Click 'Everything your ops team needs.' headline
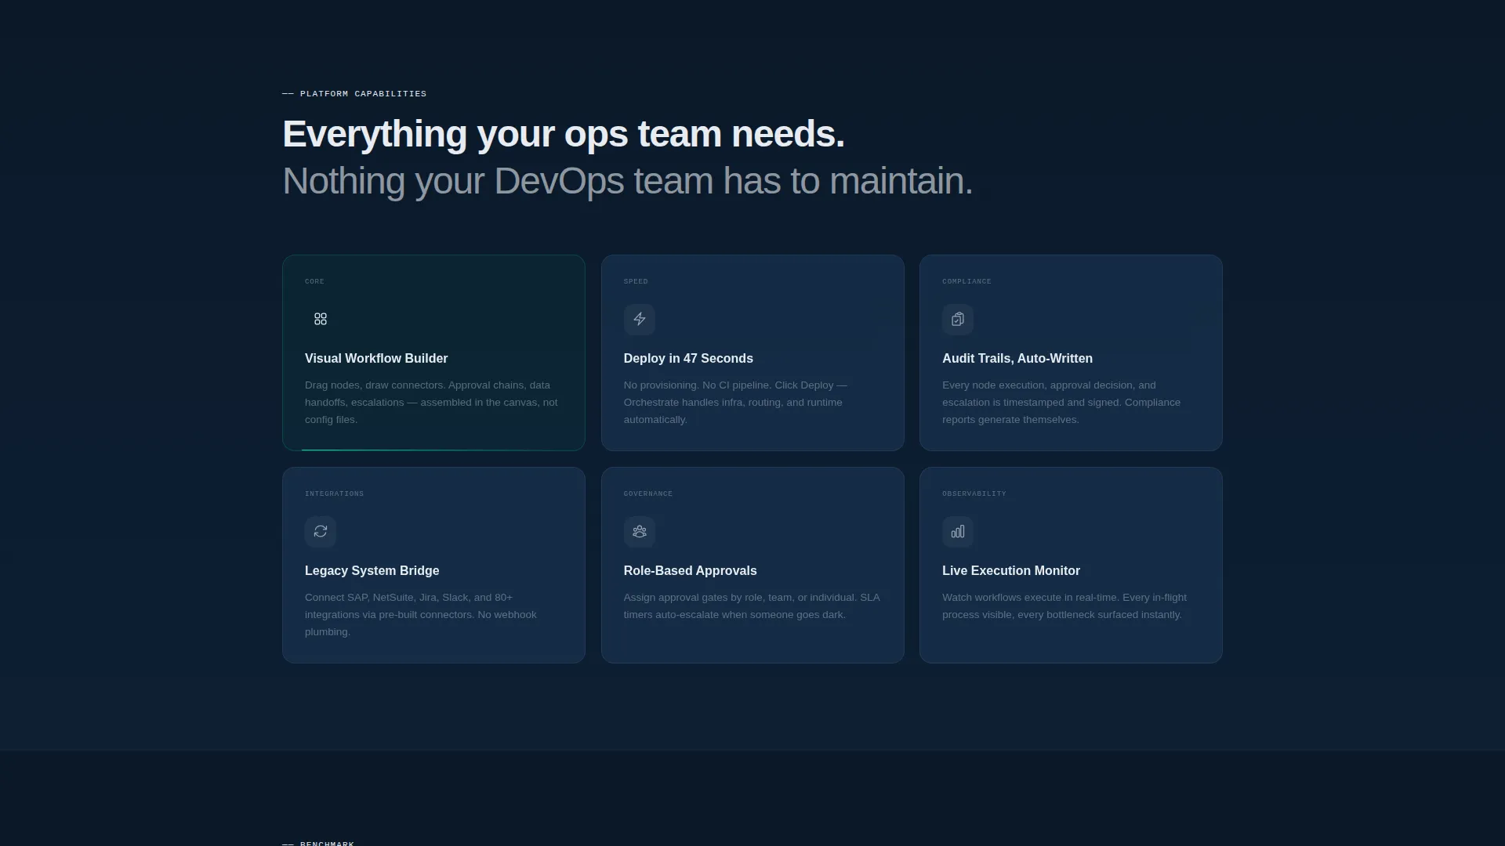The image size is (1505, 846). [x=564, y=134]
